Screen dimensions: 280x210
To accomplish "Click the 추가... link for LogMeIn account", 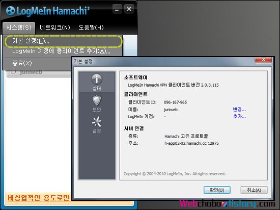I will coord(239,116).
